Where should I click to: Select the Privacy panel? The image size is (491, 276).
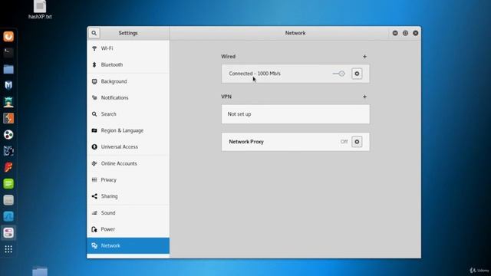tap(128, 179)
